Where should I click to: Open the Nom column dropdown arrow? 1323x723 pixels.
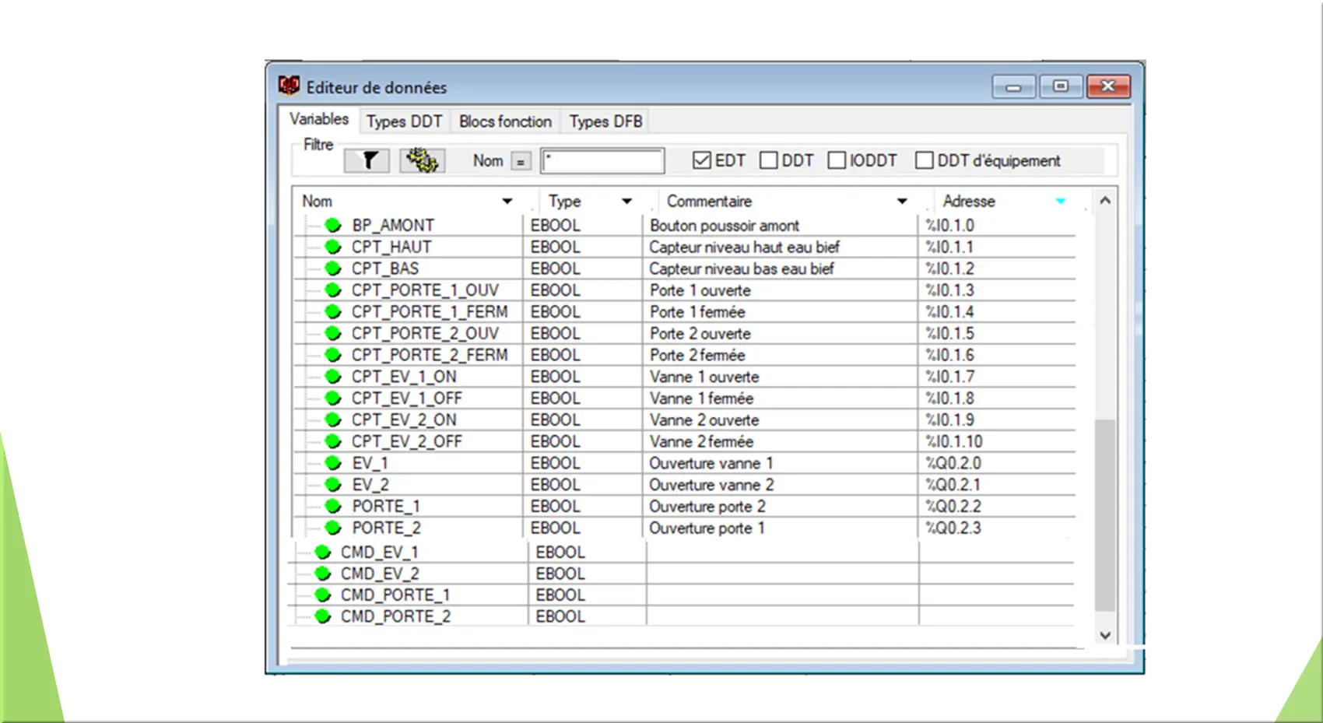(x=507, y=202)
